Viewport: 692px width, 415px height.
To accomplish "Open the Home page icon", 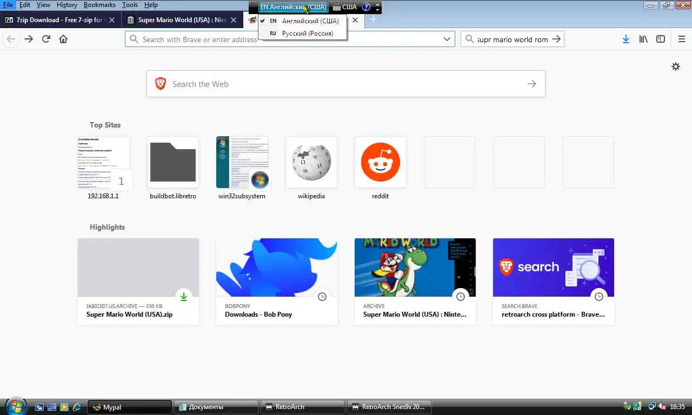I will [x=63, y=39].
